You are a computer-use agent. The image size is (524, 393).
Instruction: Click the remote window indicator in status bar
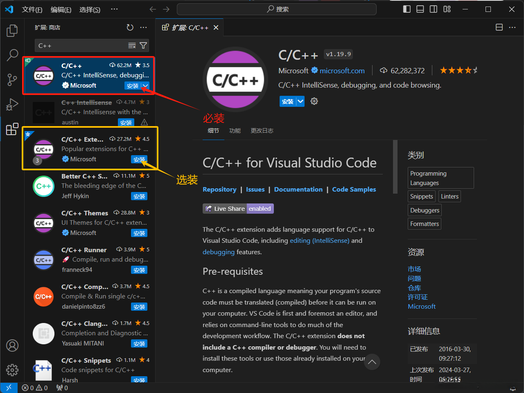click(9, 388)
